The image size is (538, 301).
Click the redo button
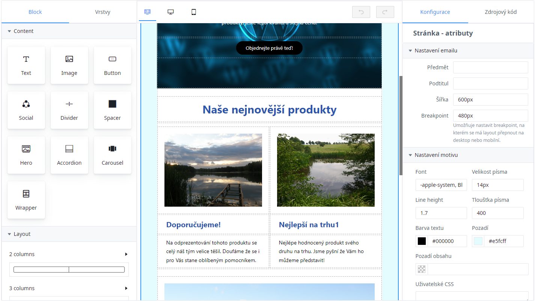click(x=385, y=12)
